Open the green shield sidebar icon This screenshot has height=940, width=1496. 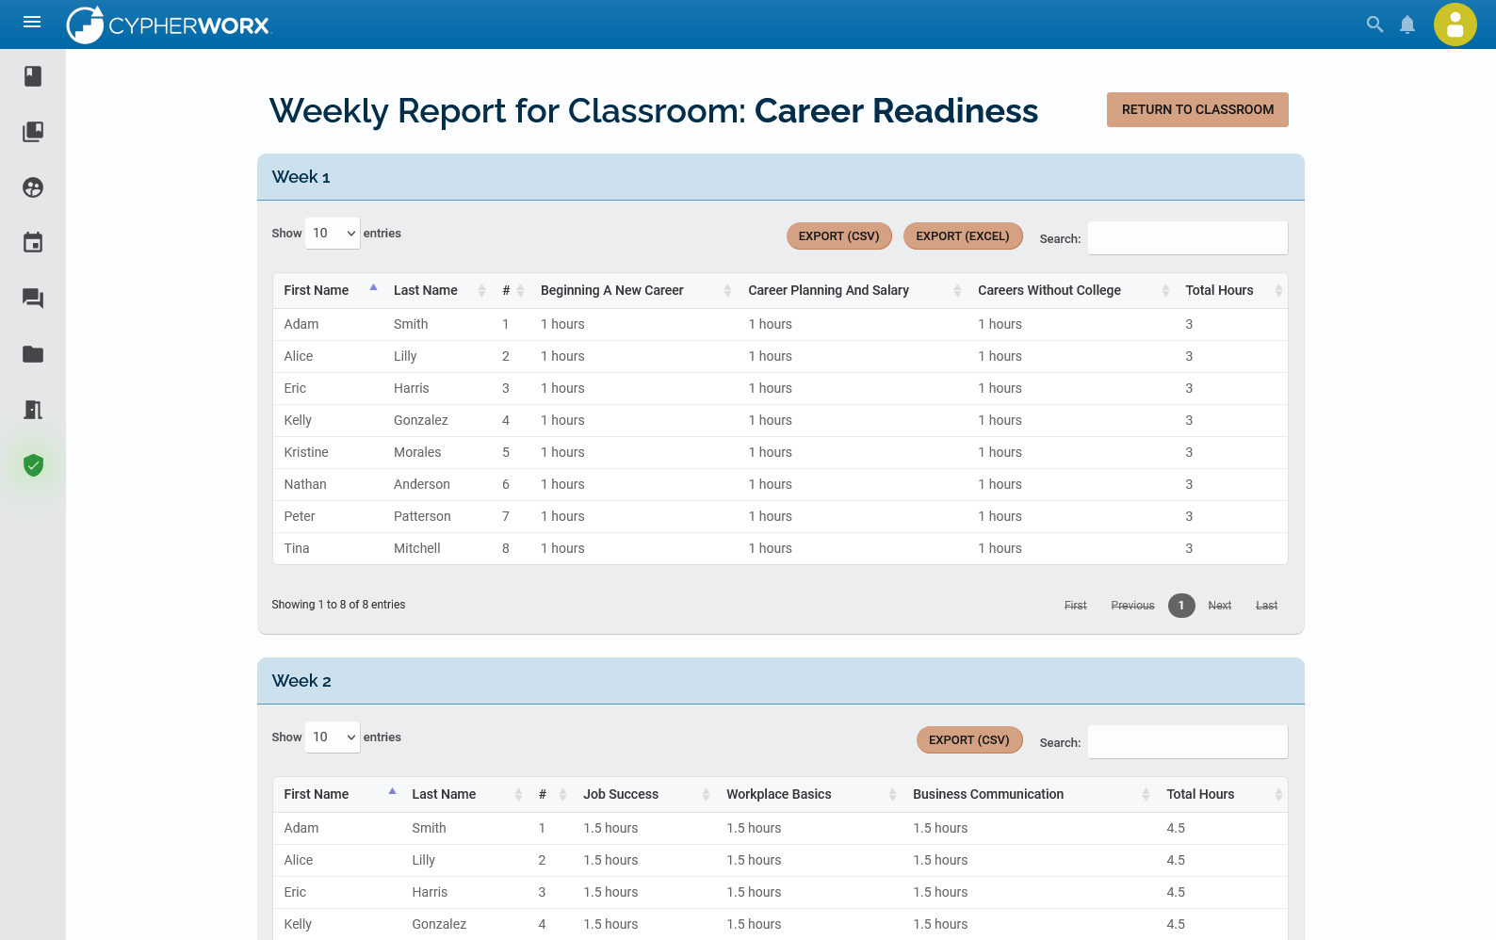[33, 465]
